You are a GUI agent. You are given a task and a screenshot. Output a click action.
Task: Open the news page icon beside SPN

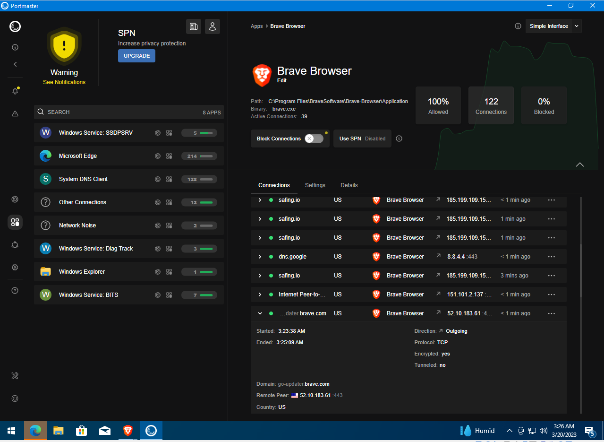coord(194,26)
